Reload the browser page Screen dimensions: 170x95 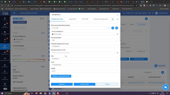[8, 6]
